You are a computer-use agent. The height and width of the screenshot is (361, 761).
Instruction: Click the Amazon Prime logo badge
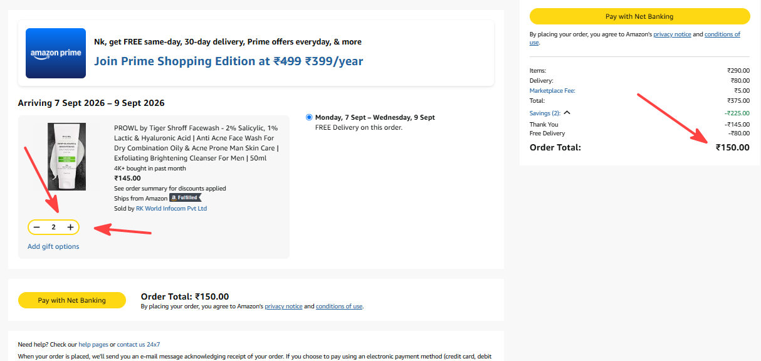[56, 53]
